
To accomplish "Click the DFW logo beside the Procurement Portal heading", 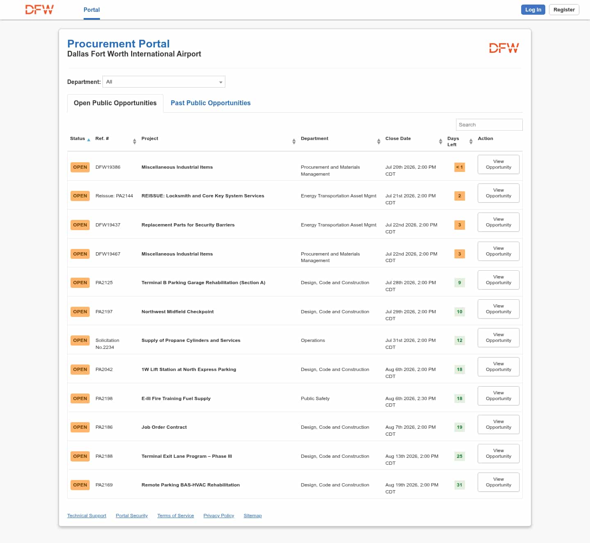I will [x=504, y=48].
